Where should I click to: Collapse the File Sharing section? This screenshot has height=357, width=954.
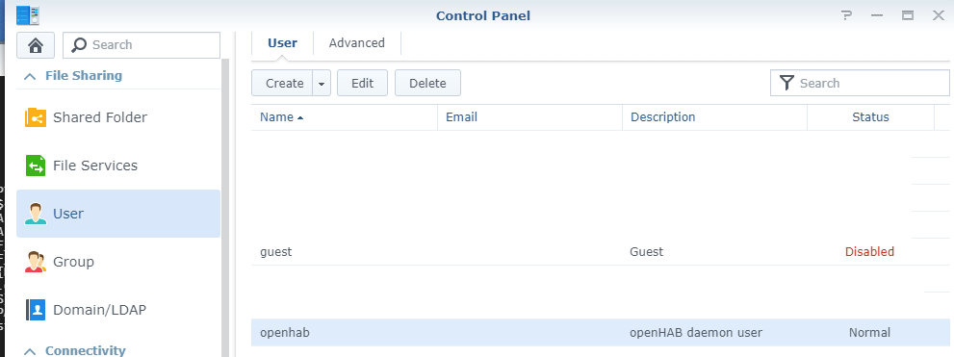29,76
